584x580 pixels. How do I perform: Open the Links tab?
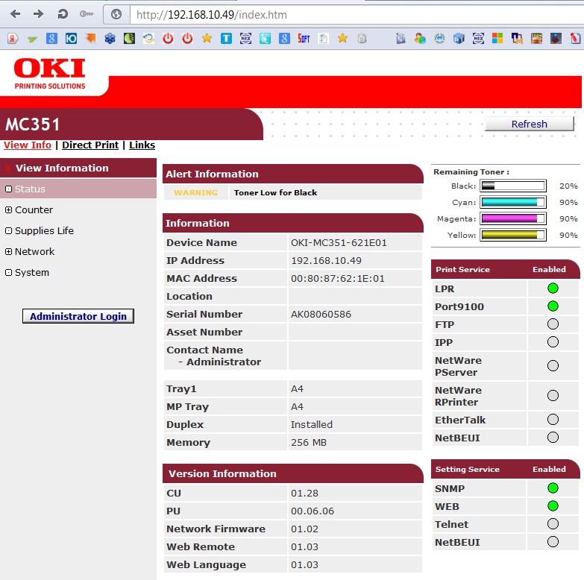pyautogui.click(x=142, y=145)
